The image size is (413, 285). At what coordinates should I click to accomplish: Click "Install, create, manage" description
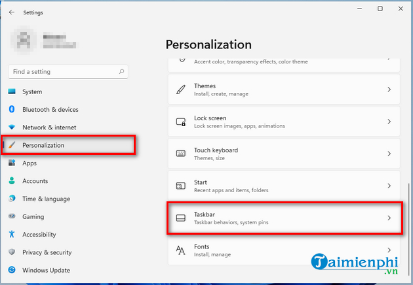pos(222,94)
